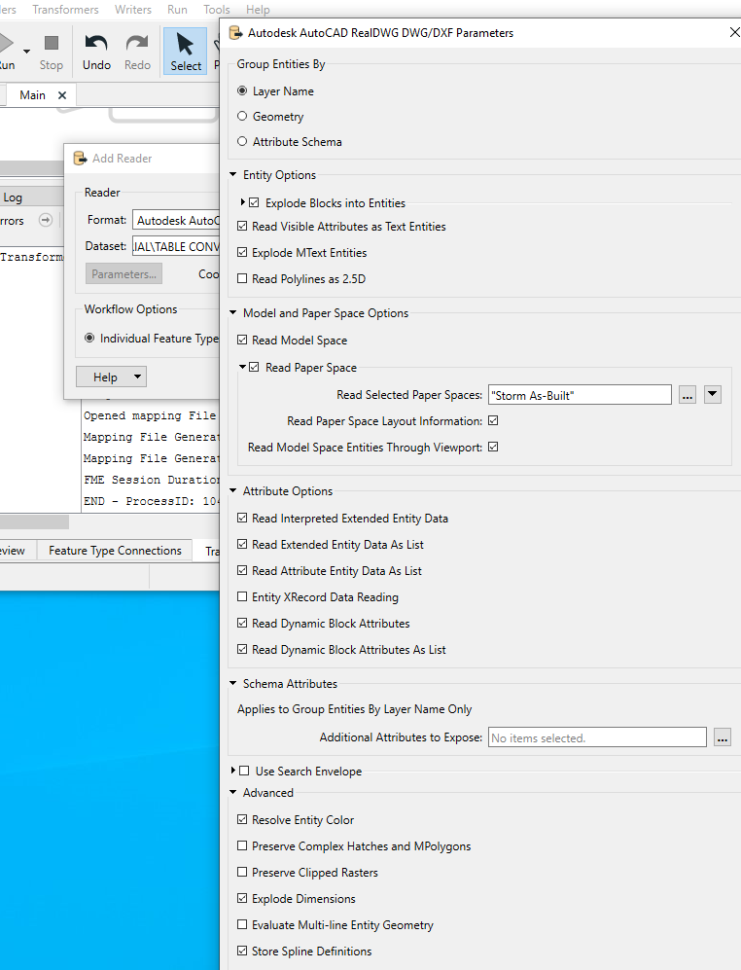The width and height of the screenshot is (741, 970).
Task: Enable Entity XRecord Data Reading
Action: coord(242,597)
